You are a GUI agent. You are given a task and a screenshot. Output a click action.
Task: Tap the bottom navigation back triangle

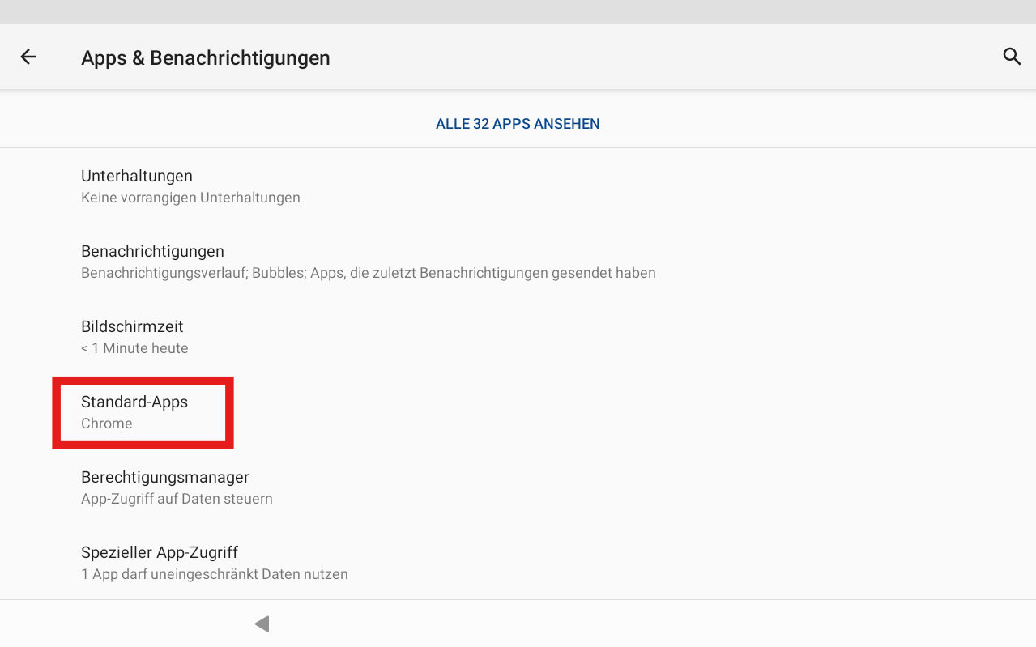click(x=262, y=624)
